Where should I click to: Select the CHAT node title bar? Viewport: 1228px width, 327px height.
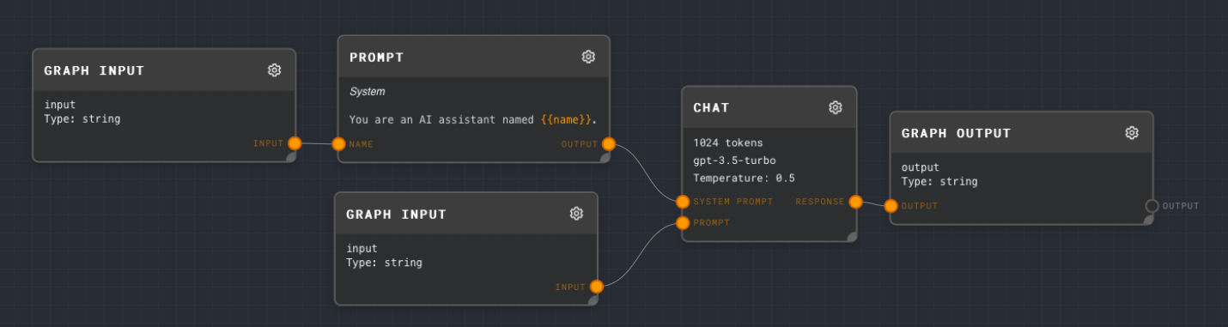(769, 107)
